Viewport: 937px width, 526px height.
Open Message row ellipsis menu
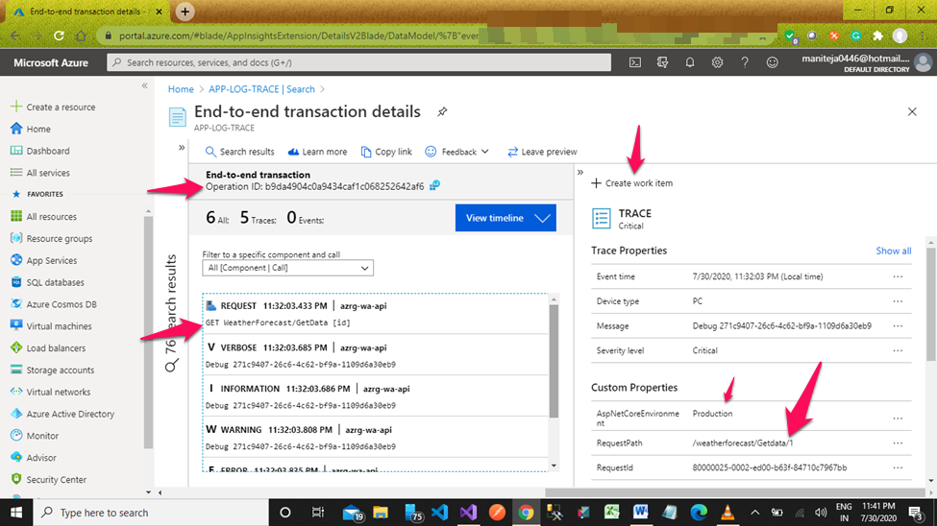click(x=898, y=326)
